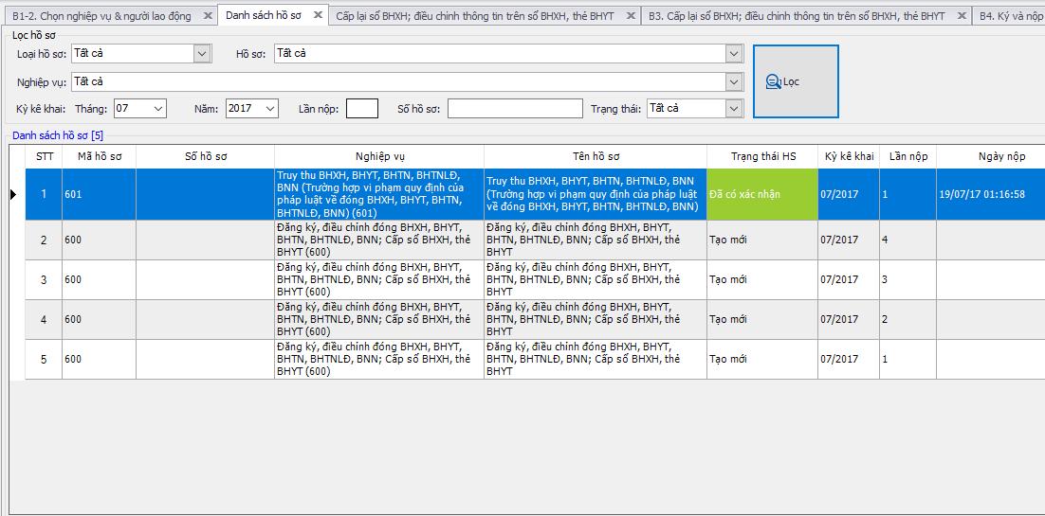The width and height of the screenshot is (1045, 516).
Task: Click the Trạng thái HS column header
Action: 762,156
